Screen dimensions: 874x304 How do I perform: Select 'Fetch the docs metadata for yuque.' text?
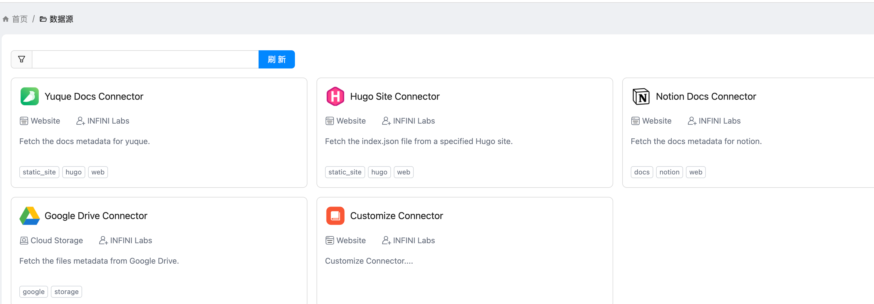[x=84, y=141]
